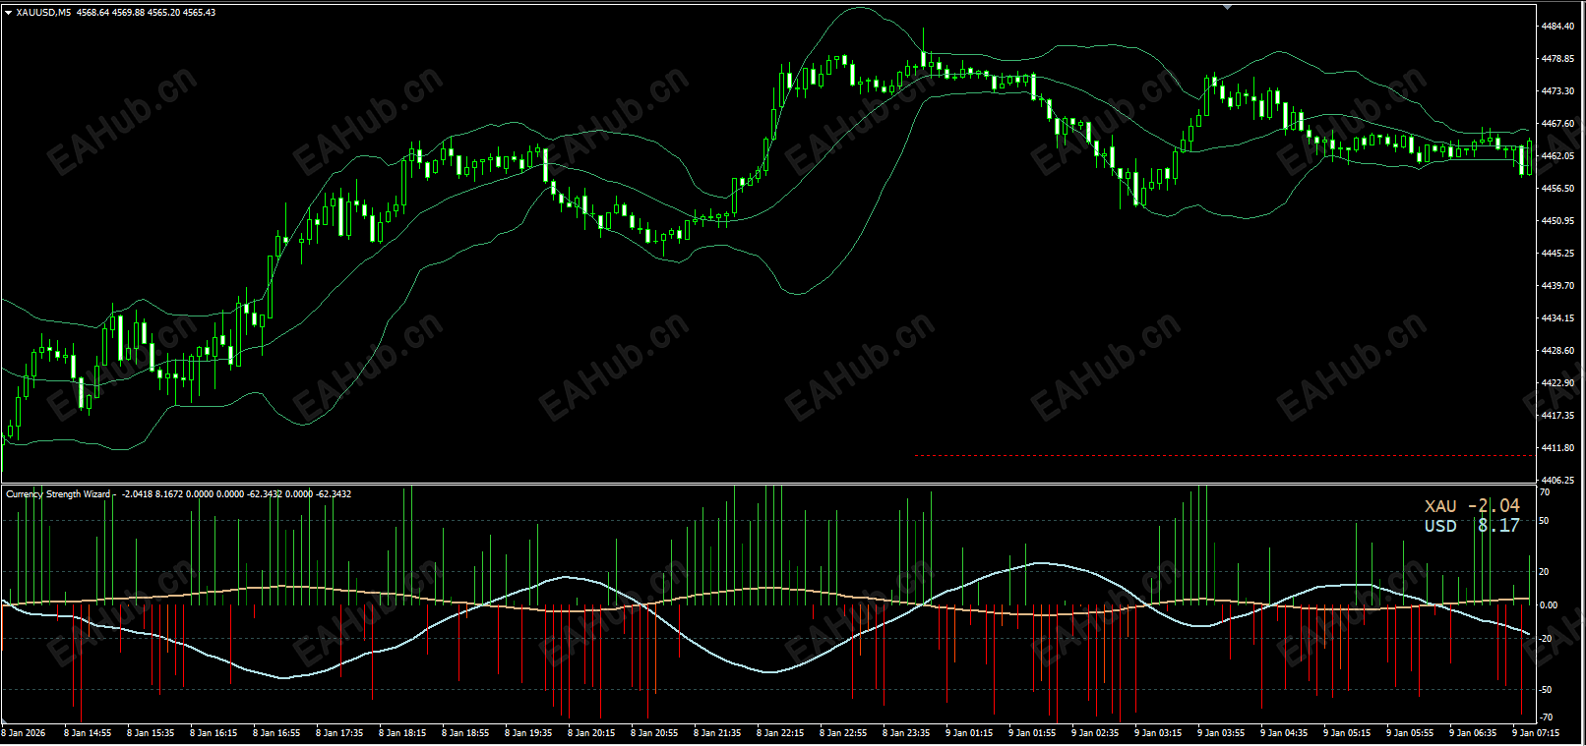Click price level 4417.35 on the axis
This screenshot has height=746, width=1586.
coord(1557,416)
